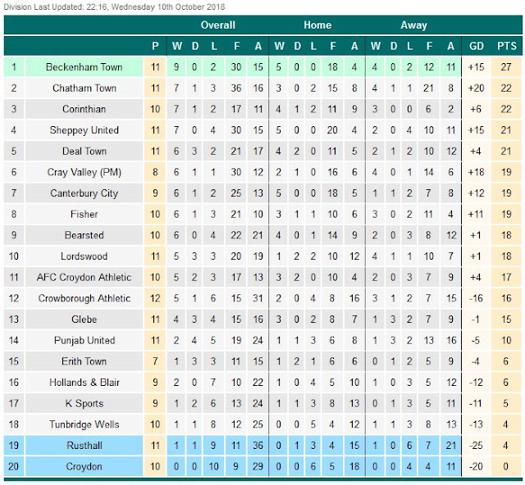Click the PTS column header
Image resolution: width=525 pixels, height=485 pixels.
tap(507, 46)
